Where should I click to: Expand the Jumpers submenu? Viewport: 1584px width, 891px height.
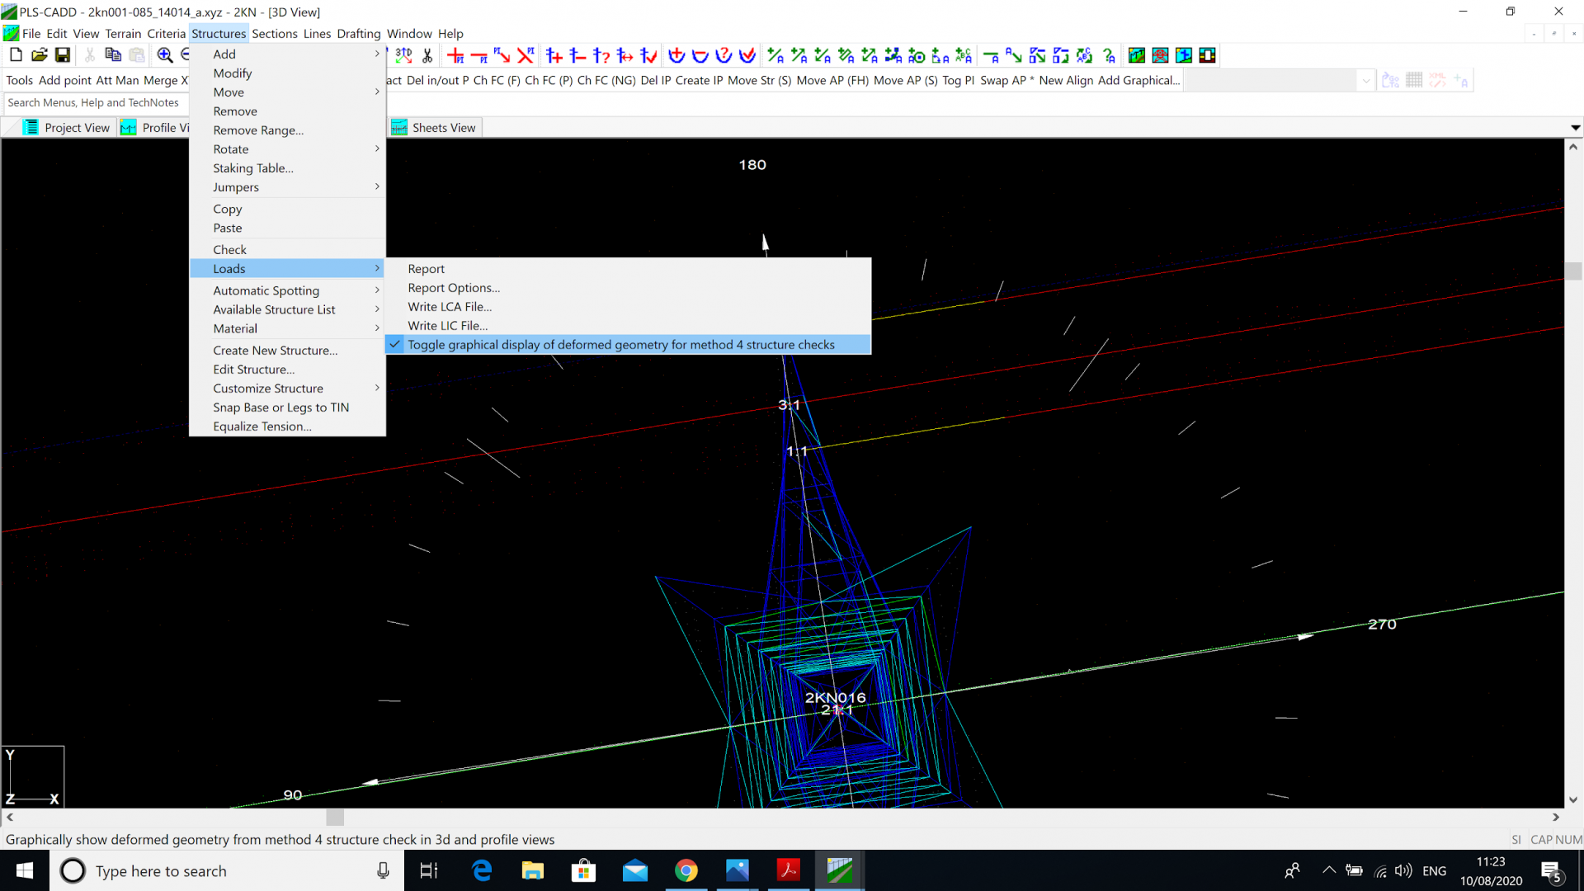pyautogui.click(x=287, y=187)
